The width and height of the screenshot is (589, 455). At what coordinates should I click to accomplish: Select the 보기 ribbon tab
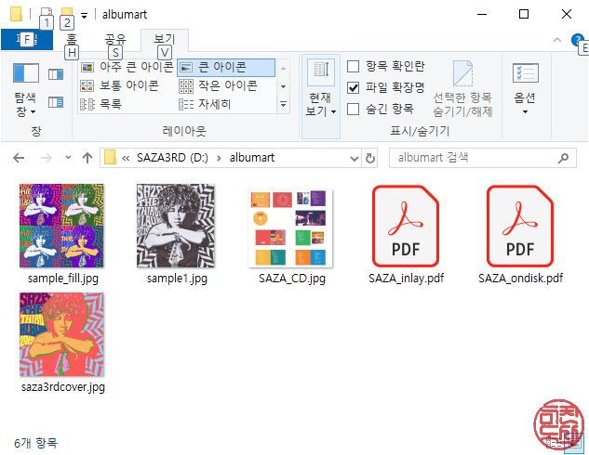tap(164, 39)
